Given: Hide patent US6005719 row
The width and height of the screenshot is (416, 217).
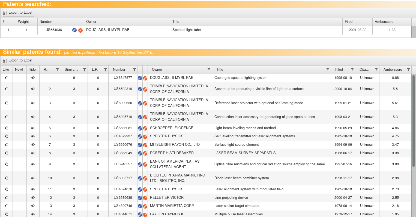Looking at the screenshot, I should point(33,117).
